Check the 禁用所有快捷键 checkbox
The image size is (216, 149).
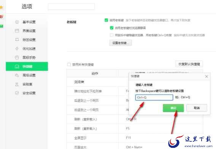(x=69, y=64)
